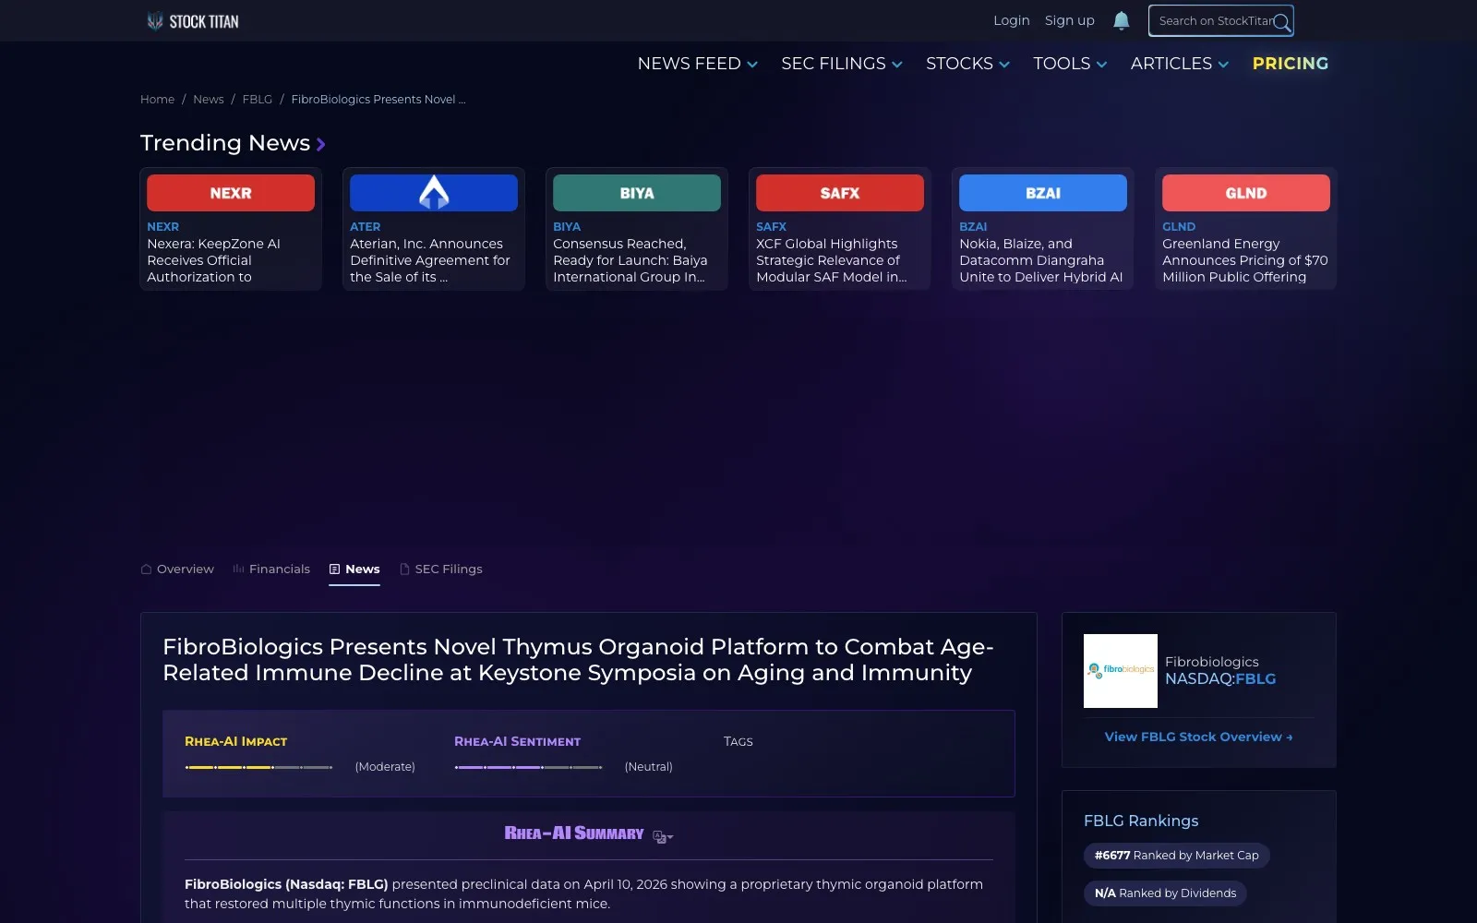Click the BZAI blue ticker banner
Image resolution: width=1477 pixels, height=923 pixels.
coord(1043,193)
